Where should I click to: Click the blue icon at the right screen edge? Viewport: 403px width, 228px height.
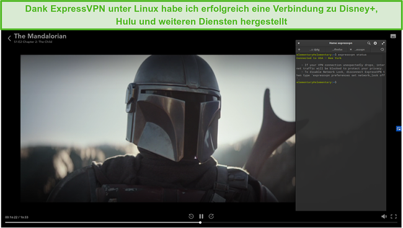click(x=399, y=129)
